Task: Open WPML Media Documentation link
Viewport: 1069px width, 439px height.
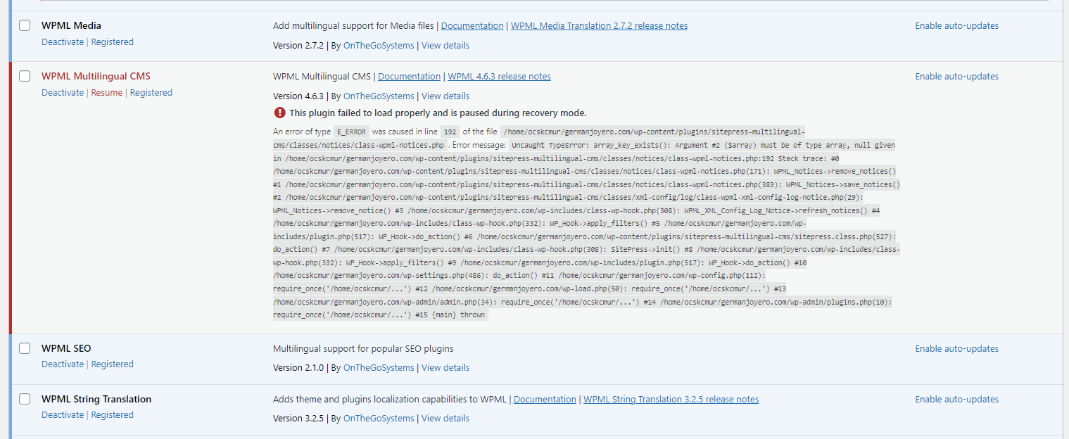Action: 472,26
